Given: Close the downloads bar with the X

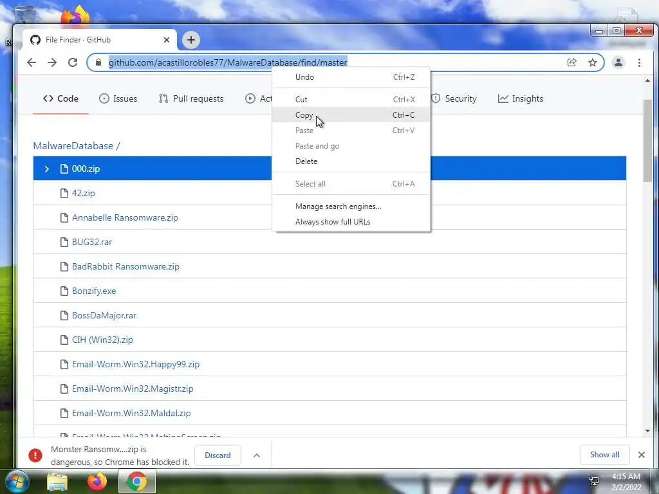Looking at the screenshot, I should tap(642, 455).
